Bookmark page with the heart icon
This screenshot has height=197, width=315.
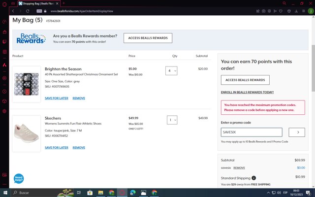pos(281,11)
